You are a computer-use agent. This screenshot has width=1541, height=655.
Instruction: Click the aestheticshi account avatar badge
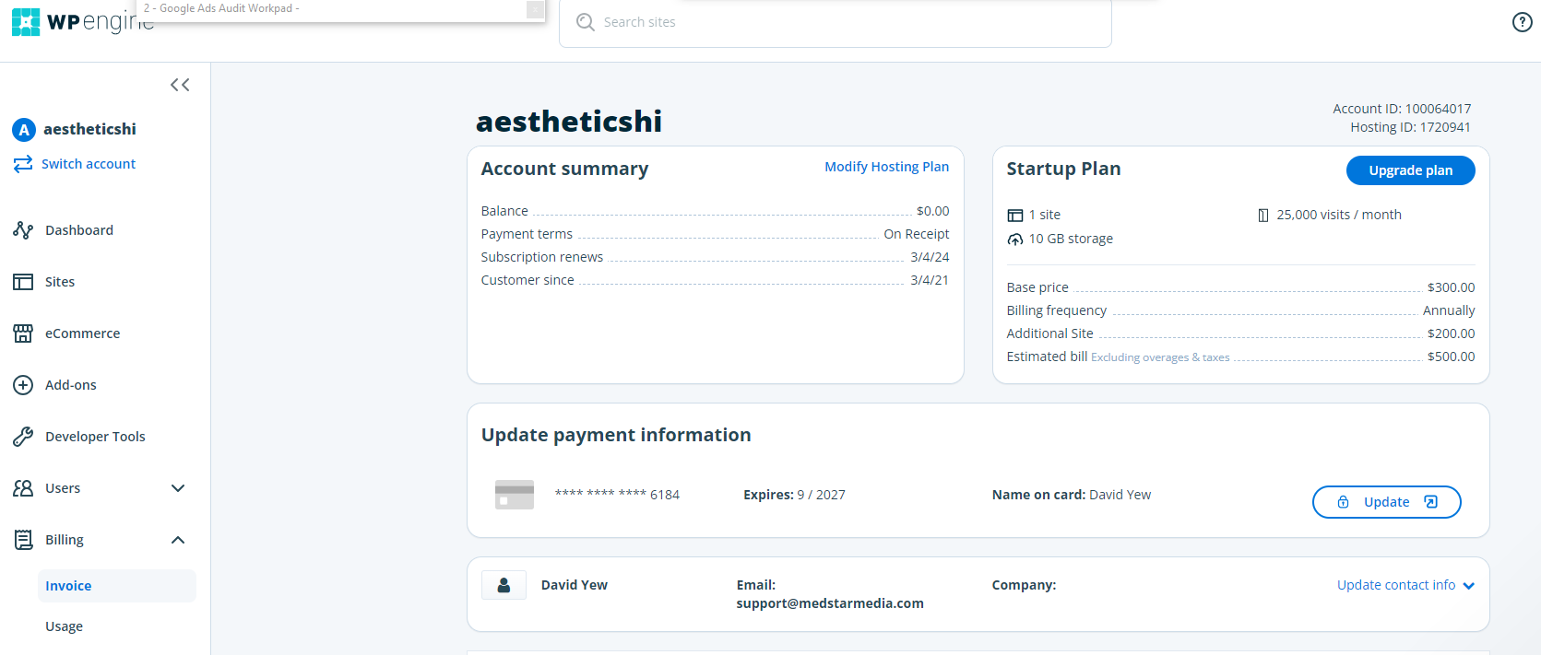[x=24, y=130]
